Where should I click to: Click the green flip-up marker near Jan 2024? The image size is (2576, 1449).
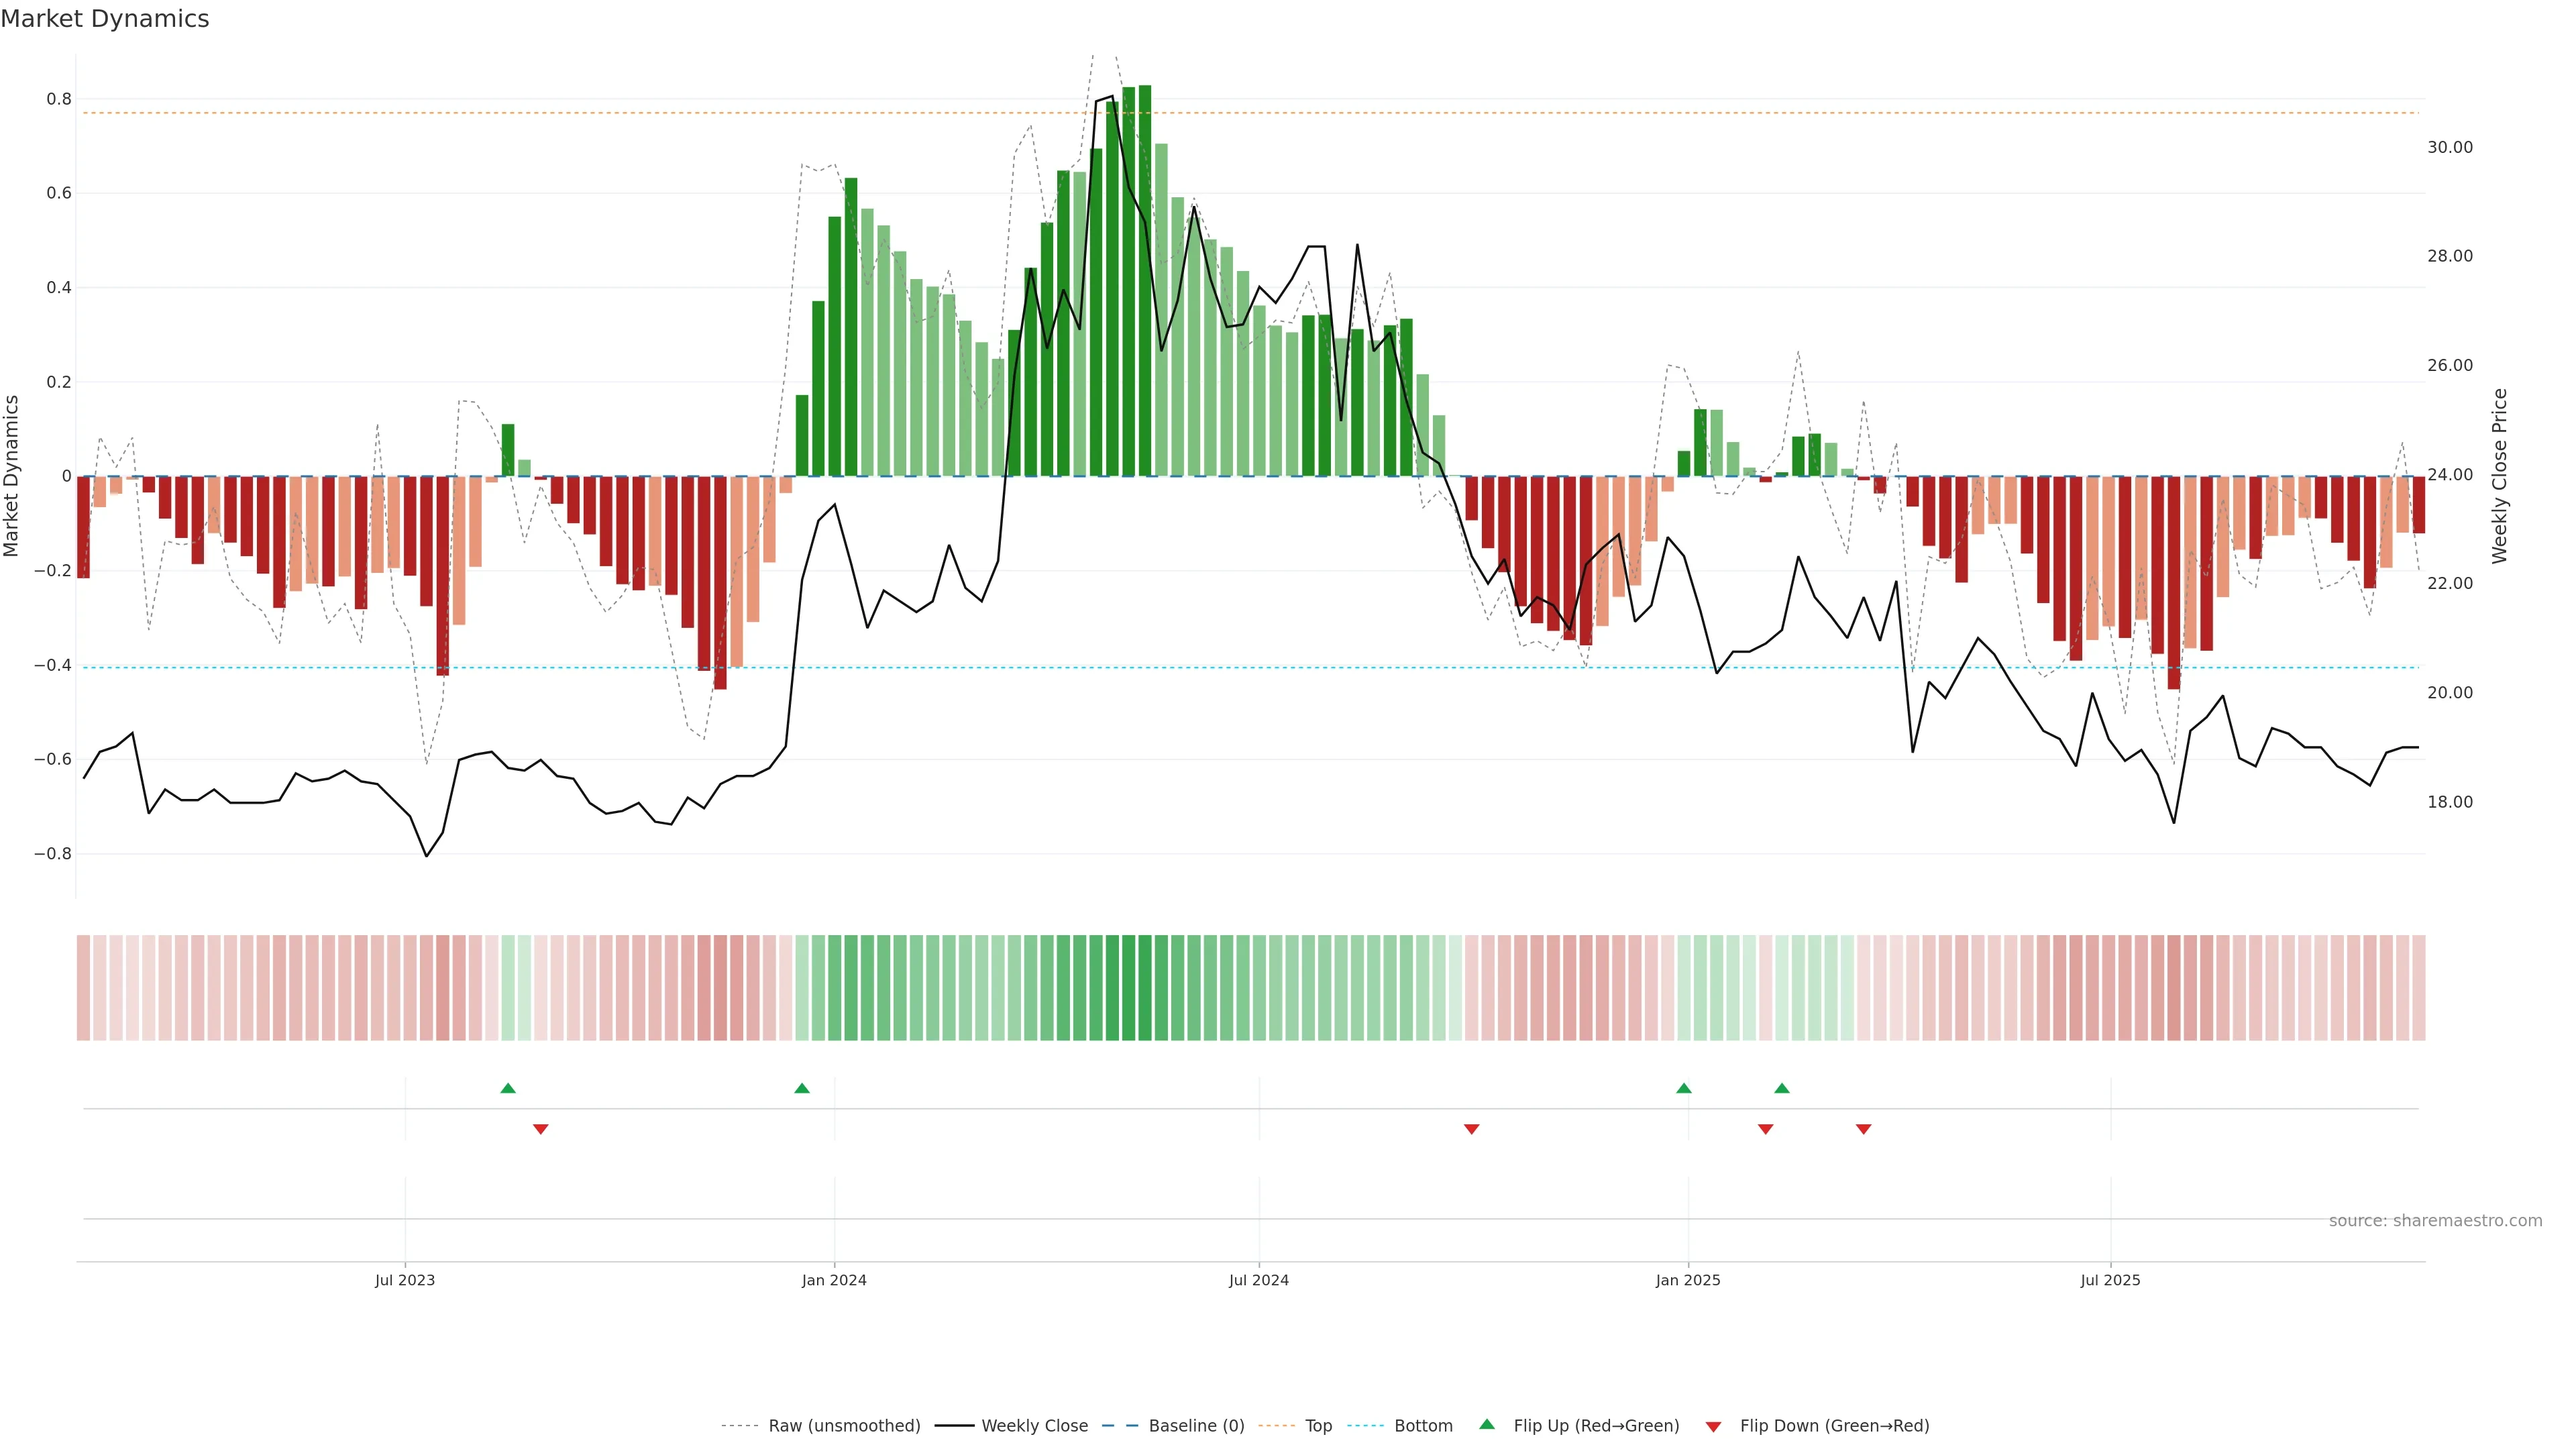[x=802, y=1088]
